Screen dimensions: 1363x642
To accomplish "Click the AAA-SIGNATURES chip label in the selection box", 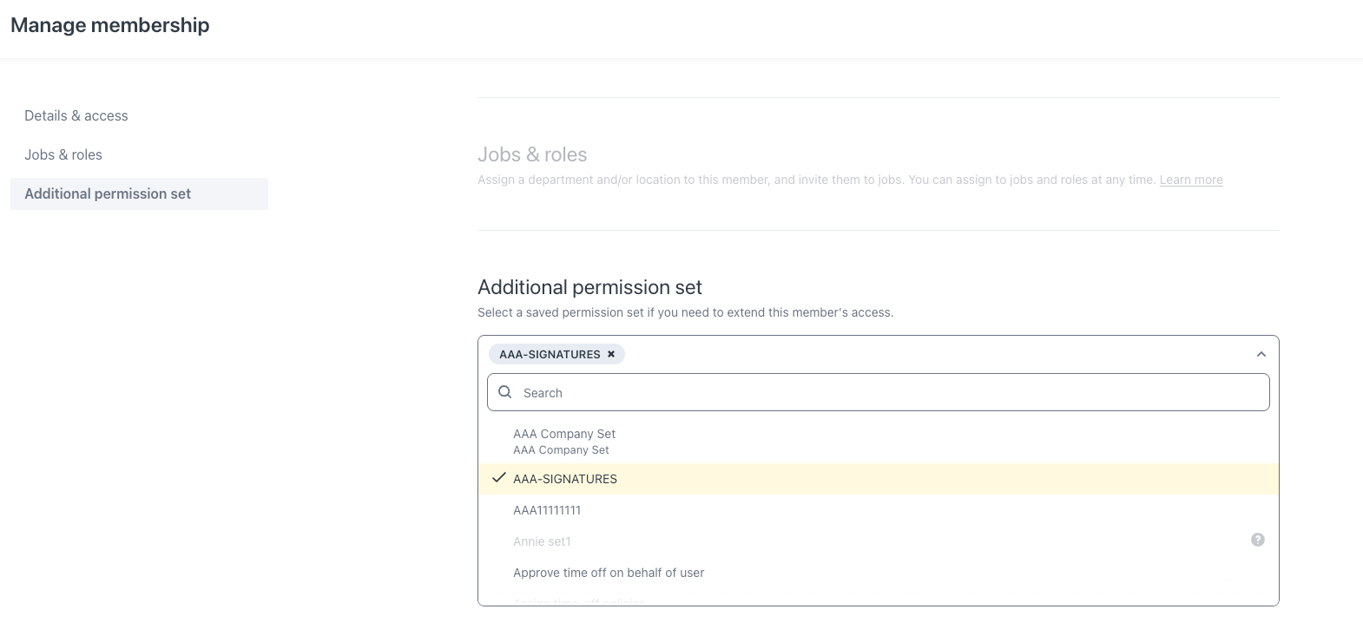I will [x=550, y=354].
